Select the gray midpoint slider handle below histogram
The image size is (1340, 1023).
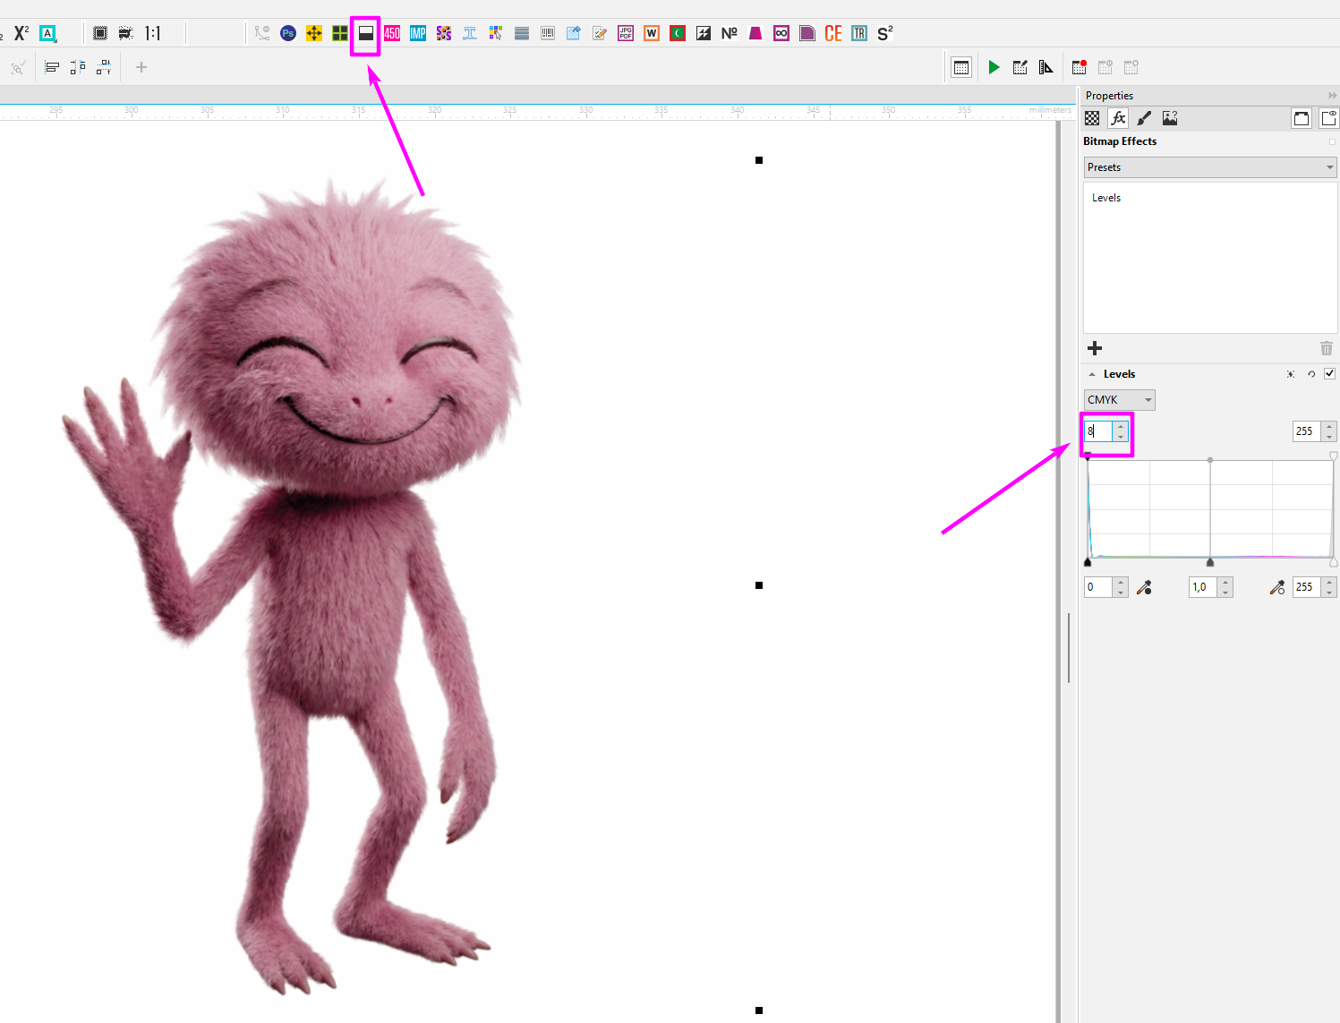[x=1210, y=562]
